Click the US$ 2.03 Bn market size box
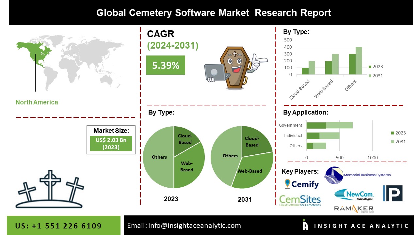The image size is (418, 235). click(111, 144)
